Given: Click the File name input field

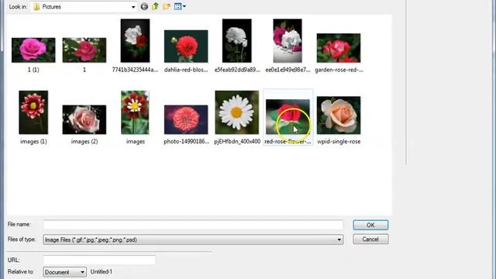Looking at the screenshot, I should coord(193,225).
